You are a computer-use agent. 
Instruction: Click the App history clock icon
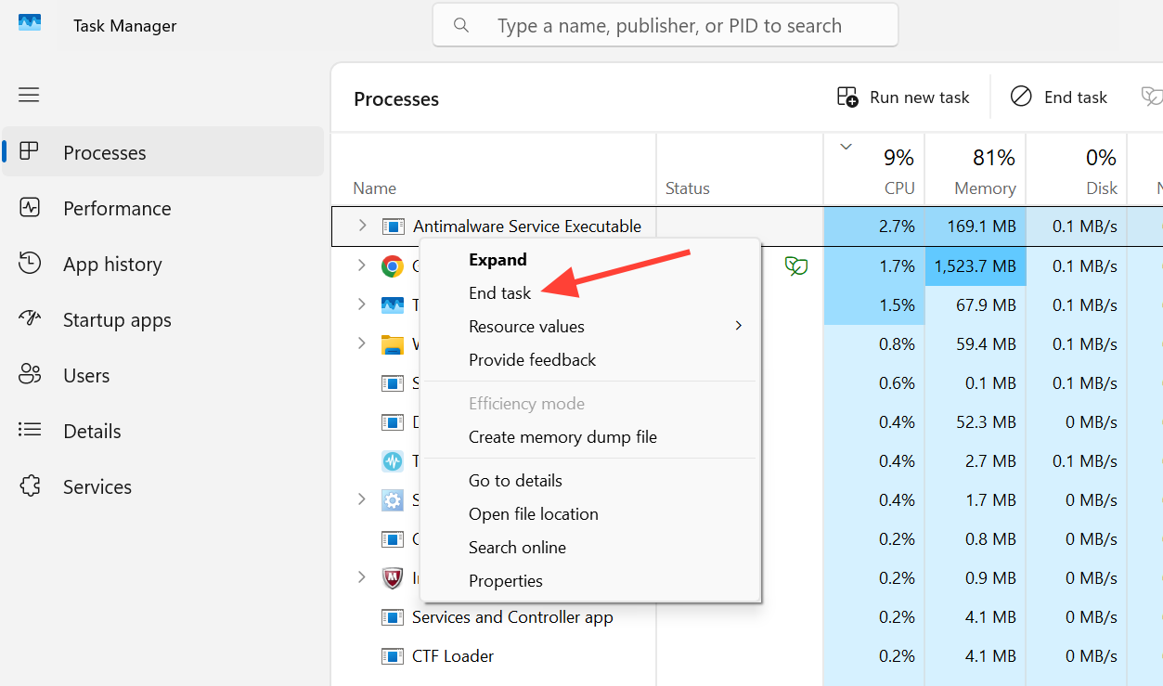[x=30, y=264]
